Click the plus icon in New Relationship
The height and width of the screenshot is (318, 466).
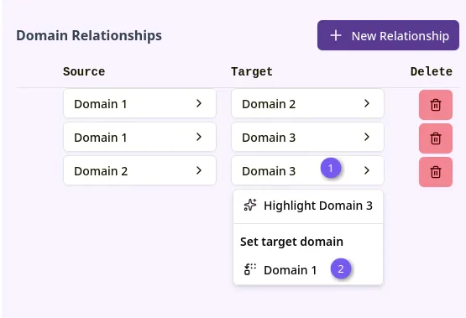[x=336, y=35]
